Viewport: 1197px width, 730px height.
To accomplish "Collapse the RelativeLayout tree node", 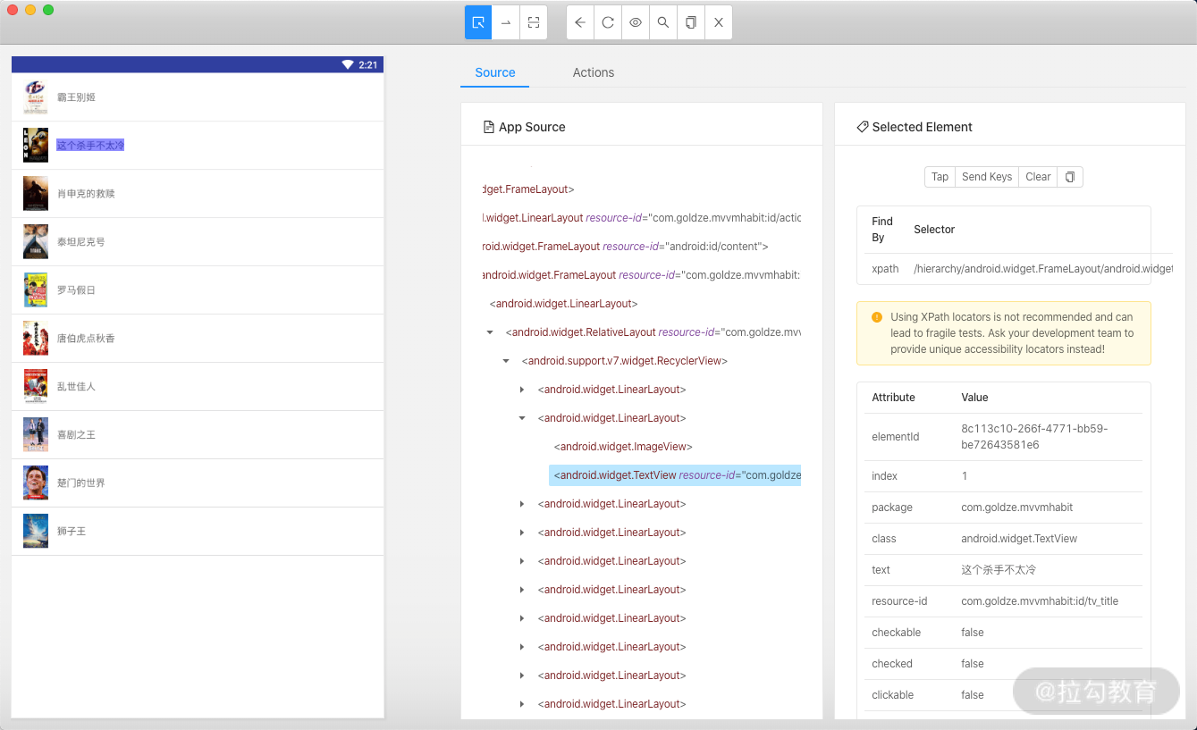I will 490,332.
